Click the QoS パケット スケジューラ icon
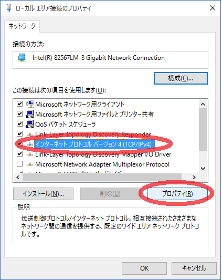This screenshot has width=222, height=280. tap(30, 125)
